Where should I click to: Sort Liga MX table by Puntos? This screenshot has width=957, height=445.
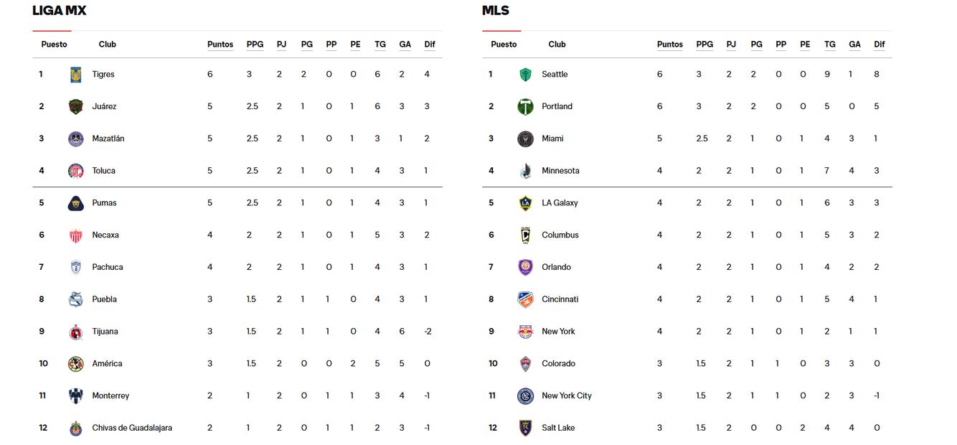220,44
